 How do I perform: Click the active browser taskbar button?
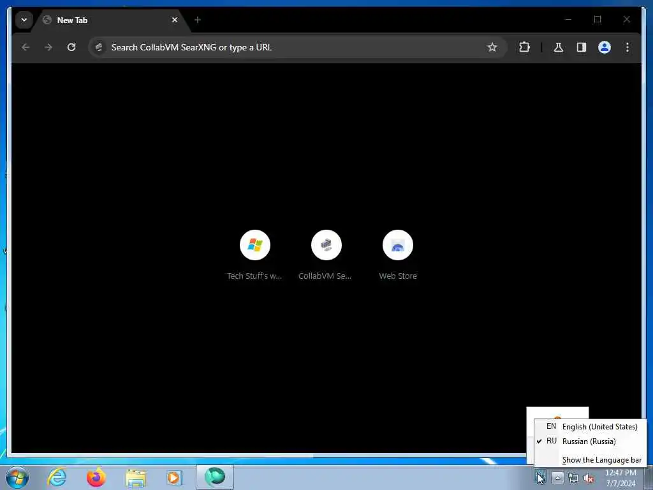click(215, 477)
